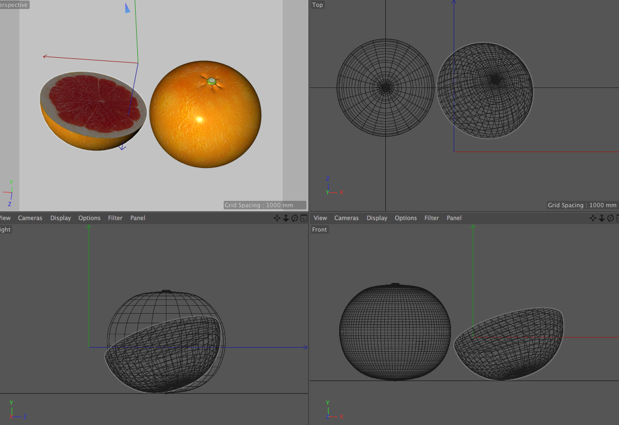This screenshot has width=619, height=425.
Task: Expand the Options menu in the Right viewport
Action: pyautogui.click(x=89, y=218)
